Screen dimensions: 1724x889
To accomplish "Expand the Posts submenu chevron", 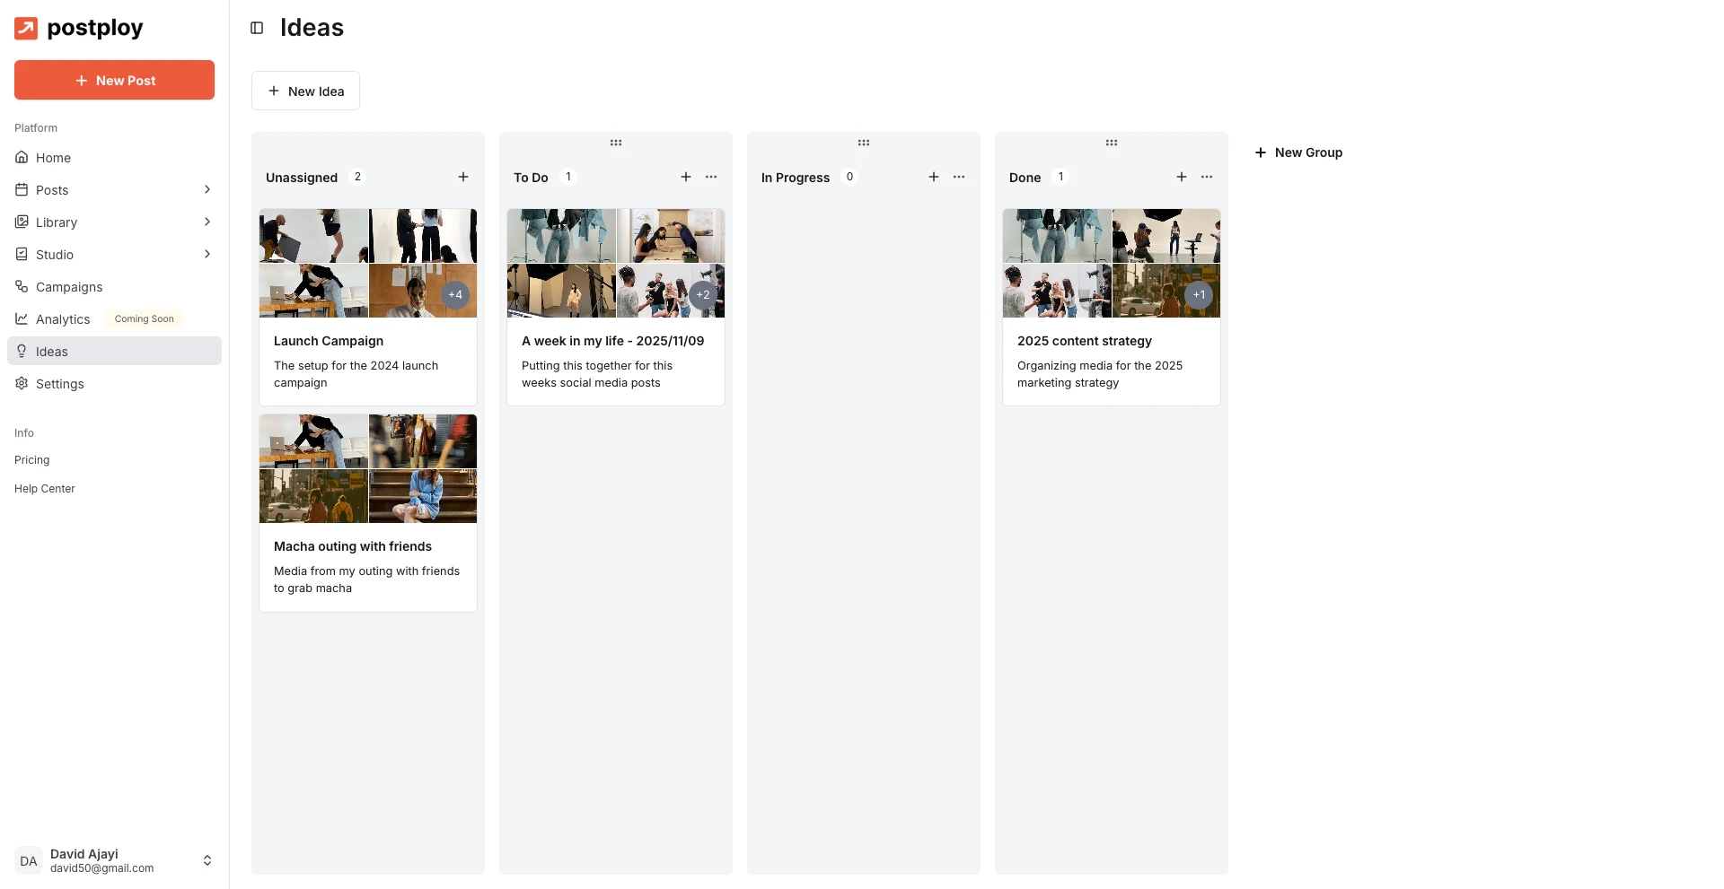I will pos(207,189).
